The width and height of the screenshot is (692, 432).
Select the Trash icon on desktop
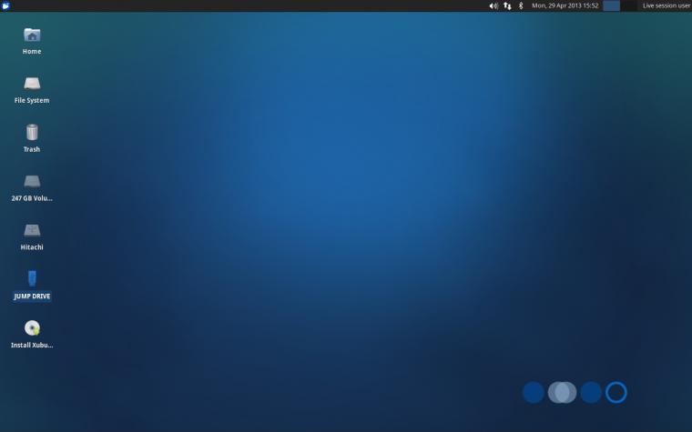point(32,133)
